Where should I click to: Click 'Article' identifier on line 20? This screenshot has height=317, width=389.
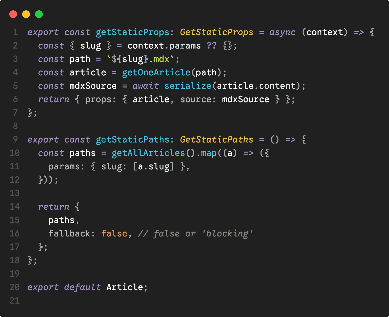[x=125, y=287]
